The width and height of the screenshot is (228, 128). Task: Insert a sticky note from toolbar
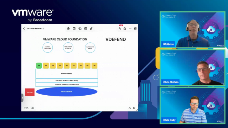coord(85,28)
